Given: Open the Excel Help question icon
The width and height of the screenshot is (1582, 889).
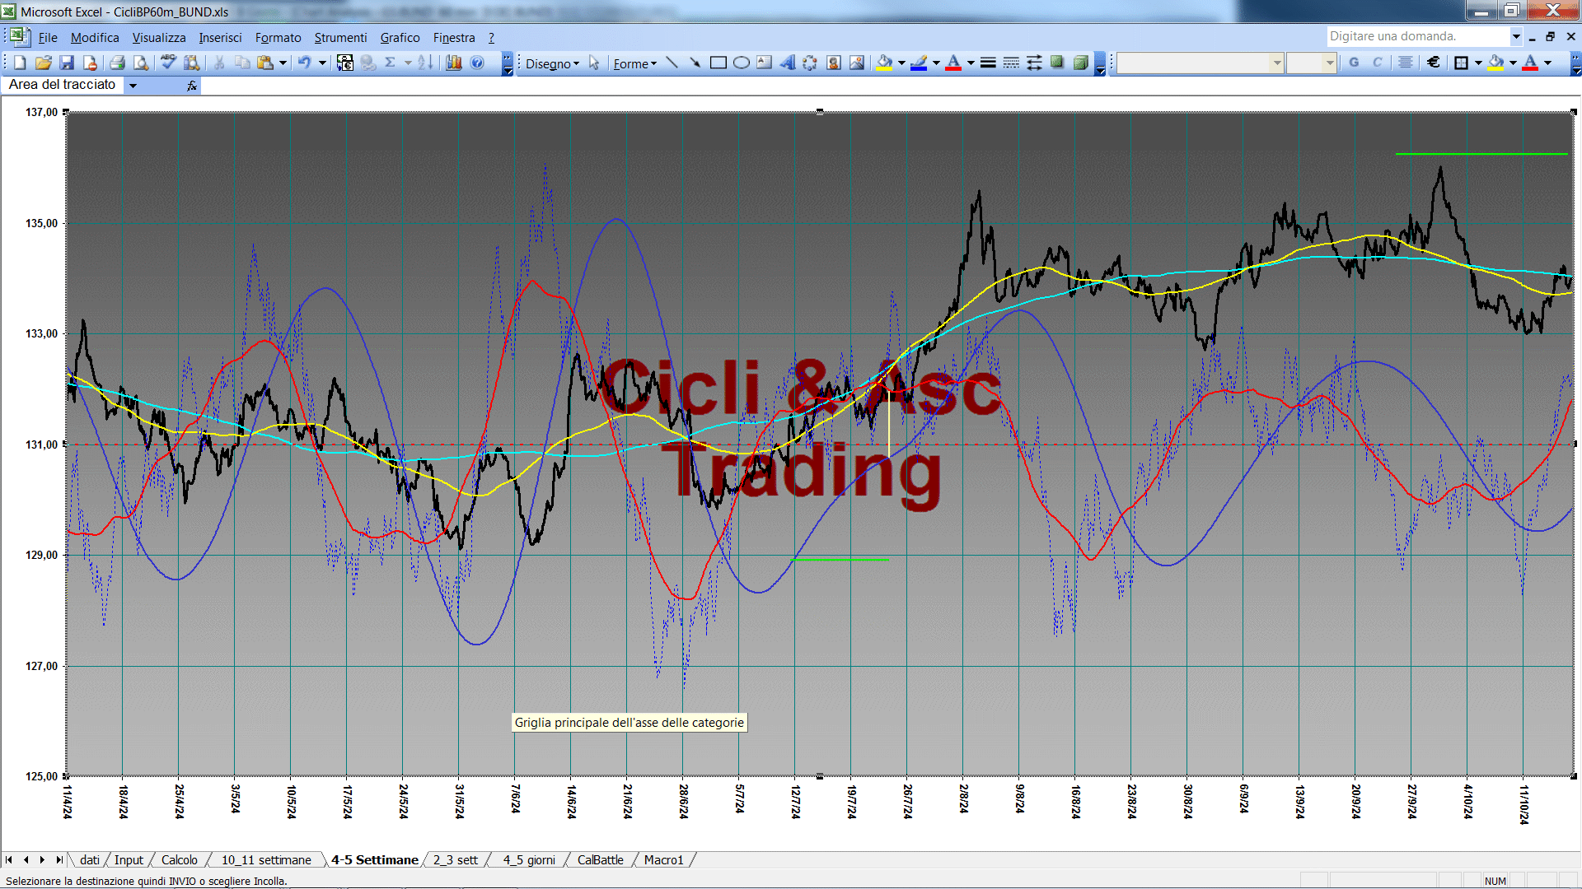Looking at the screenshot, I should tap(477, 63).
